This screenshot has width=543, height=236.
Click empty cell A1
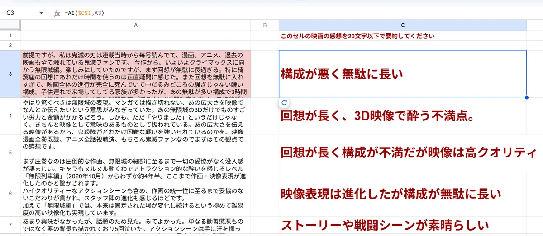pos(136,36)
